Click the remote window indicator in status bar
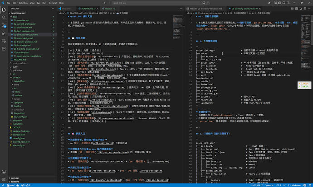Viewport: 313px width, 187px height. [3, 185]
